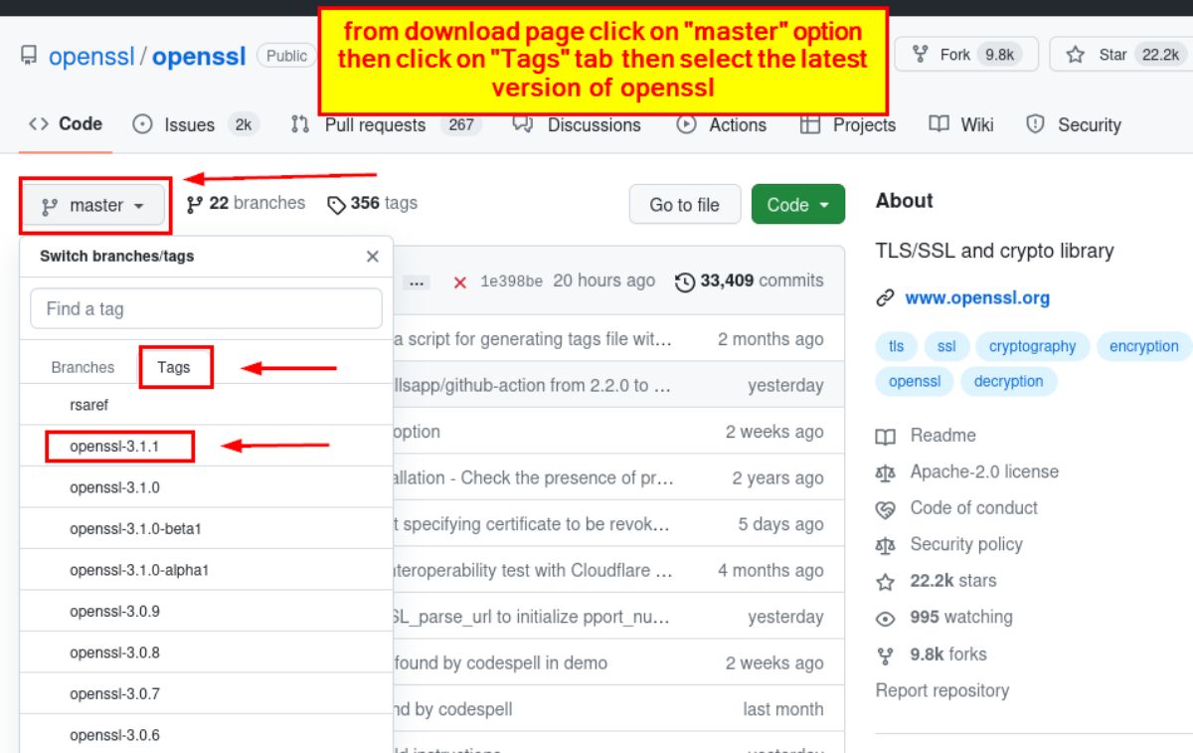The image size is (1193, 753).
Task: Open the Security tab shield icon
Action: click(x=1036, y=124)
